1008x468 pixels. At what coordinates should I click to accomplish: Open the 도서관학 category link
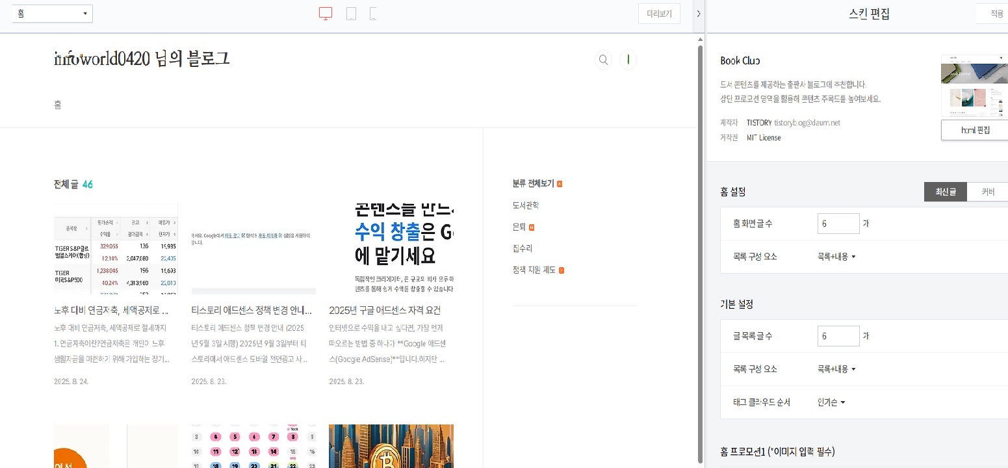pyautogui.click(x=526, y=205)
